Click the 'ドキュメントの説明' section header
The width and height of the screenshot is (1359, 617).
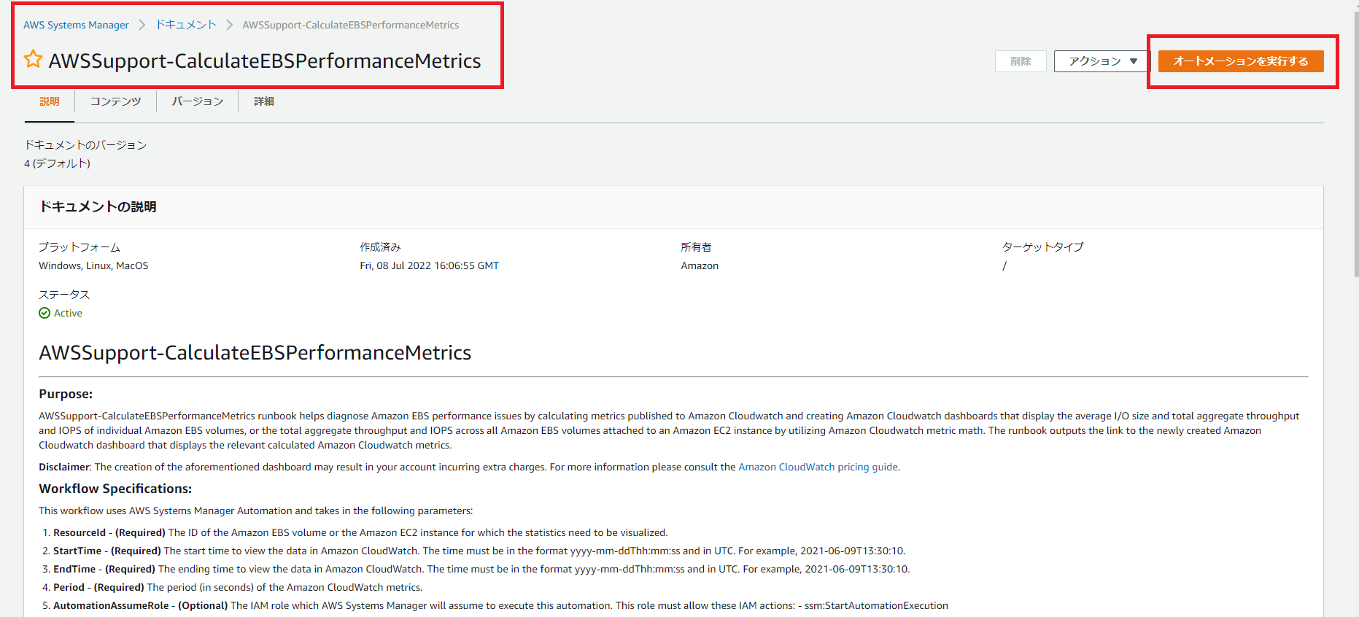coord(98,206)
